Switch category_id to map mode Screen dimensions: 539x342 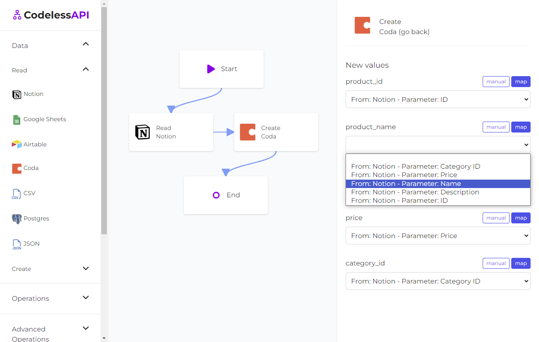click(x=521, y=263)
